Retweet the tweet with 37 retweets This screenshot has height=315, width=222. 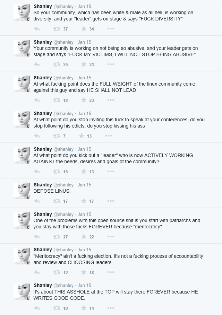(x=57, y=29)
